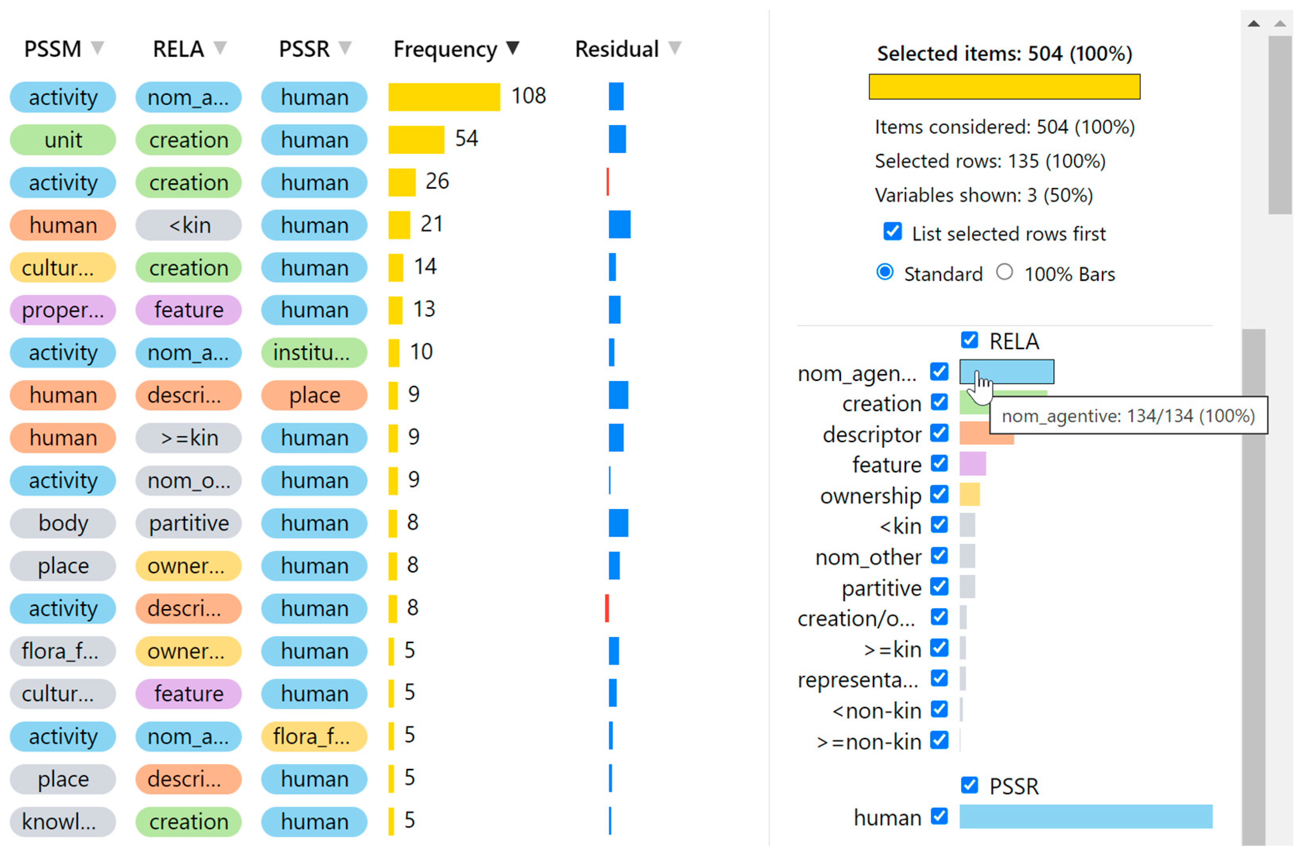This screenshot has width=1302, height=855.
Task: Select the body tag in PSSM column
Action: (63, 524)
